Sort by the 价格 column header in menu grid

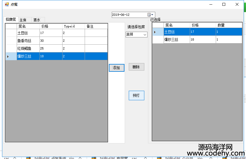[x=51, y=26]
